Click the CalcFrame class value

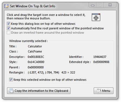click(35, 51)
